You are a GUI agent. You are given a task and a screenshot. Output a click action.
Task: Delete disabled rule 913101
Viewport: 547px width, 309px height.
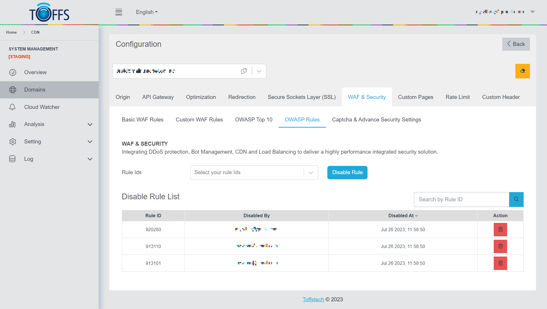click(500, 263)
